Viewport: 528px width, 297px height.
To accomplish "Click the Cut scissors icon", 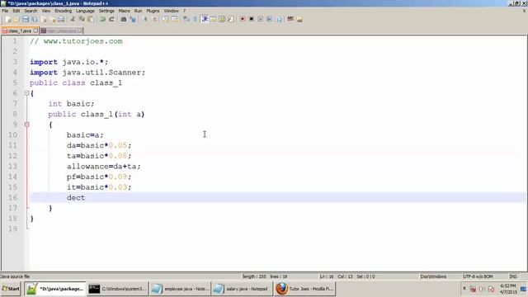I will coord(73,19).
